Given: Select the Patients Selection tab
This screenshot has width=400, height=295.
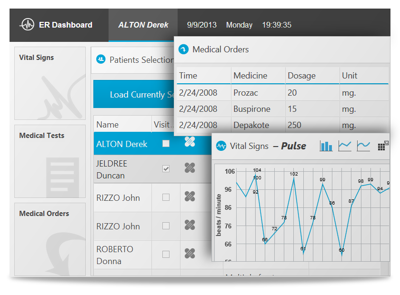Looking at the screenshot, I should pos(134,59).
